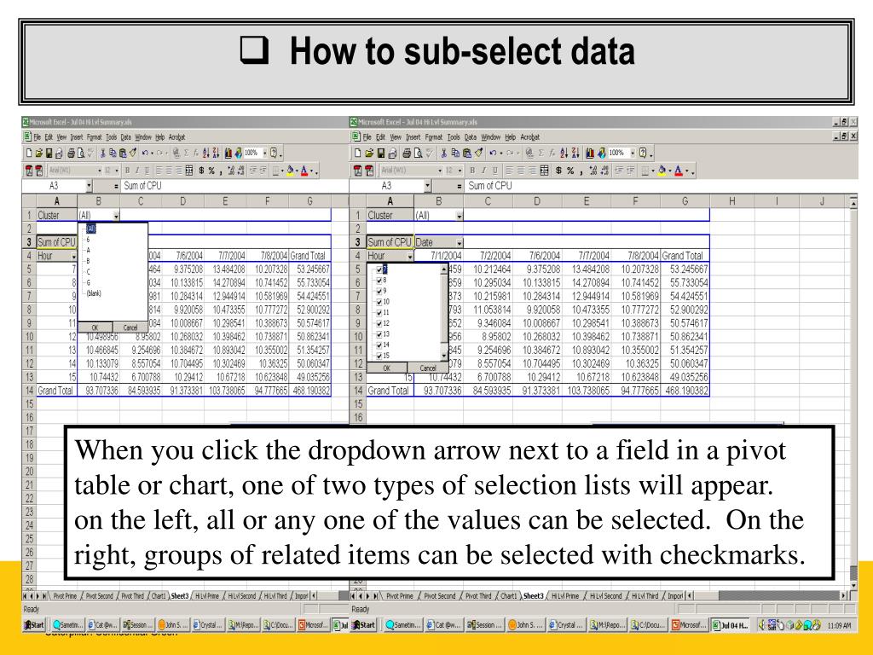Click Chart Wizard icon in left Excel window
The height and width of the screenshot is (655, 873).
(x=228, y=154)
